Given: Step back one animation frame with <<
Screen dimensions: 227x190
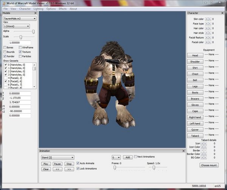Looking at the screenshot, I should [58, 169].
